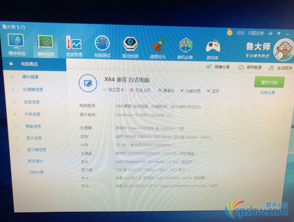Click the Core i7-9700K processor value
294x222 pixels.
(150, 128)
